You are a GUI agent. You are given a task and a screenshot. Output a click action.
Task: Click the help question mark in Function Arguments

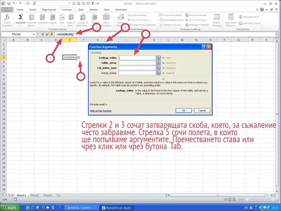(203, 46)
